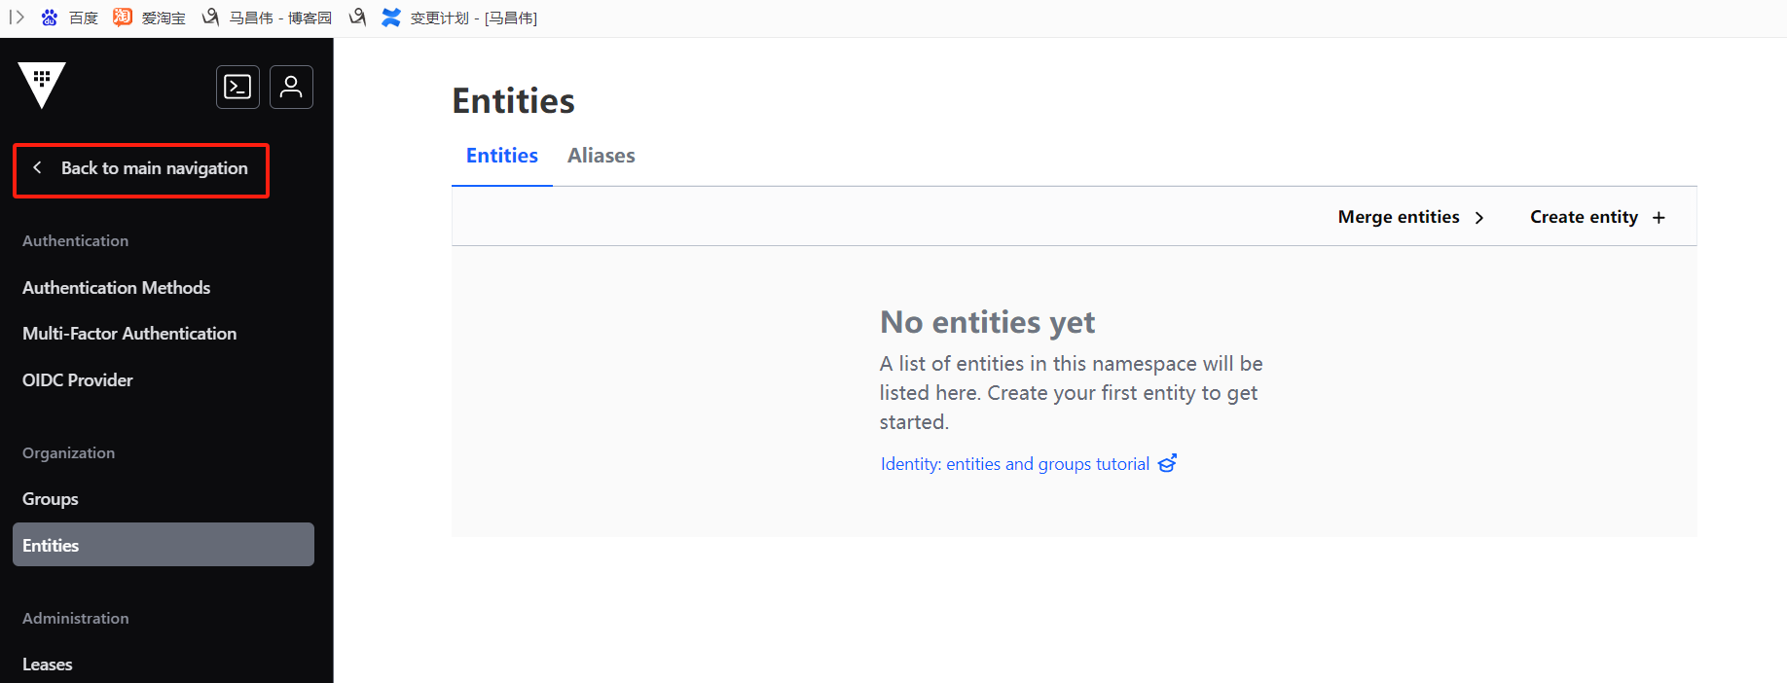Click the Create entity button
This screenshot has width=1787, height=683.
pos(1584,217)
